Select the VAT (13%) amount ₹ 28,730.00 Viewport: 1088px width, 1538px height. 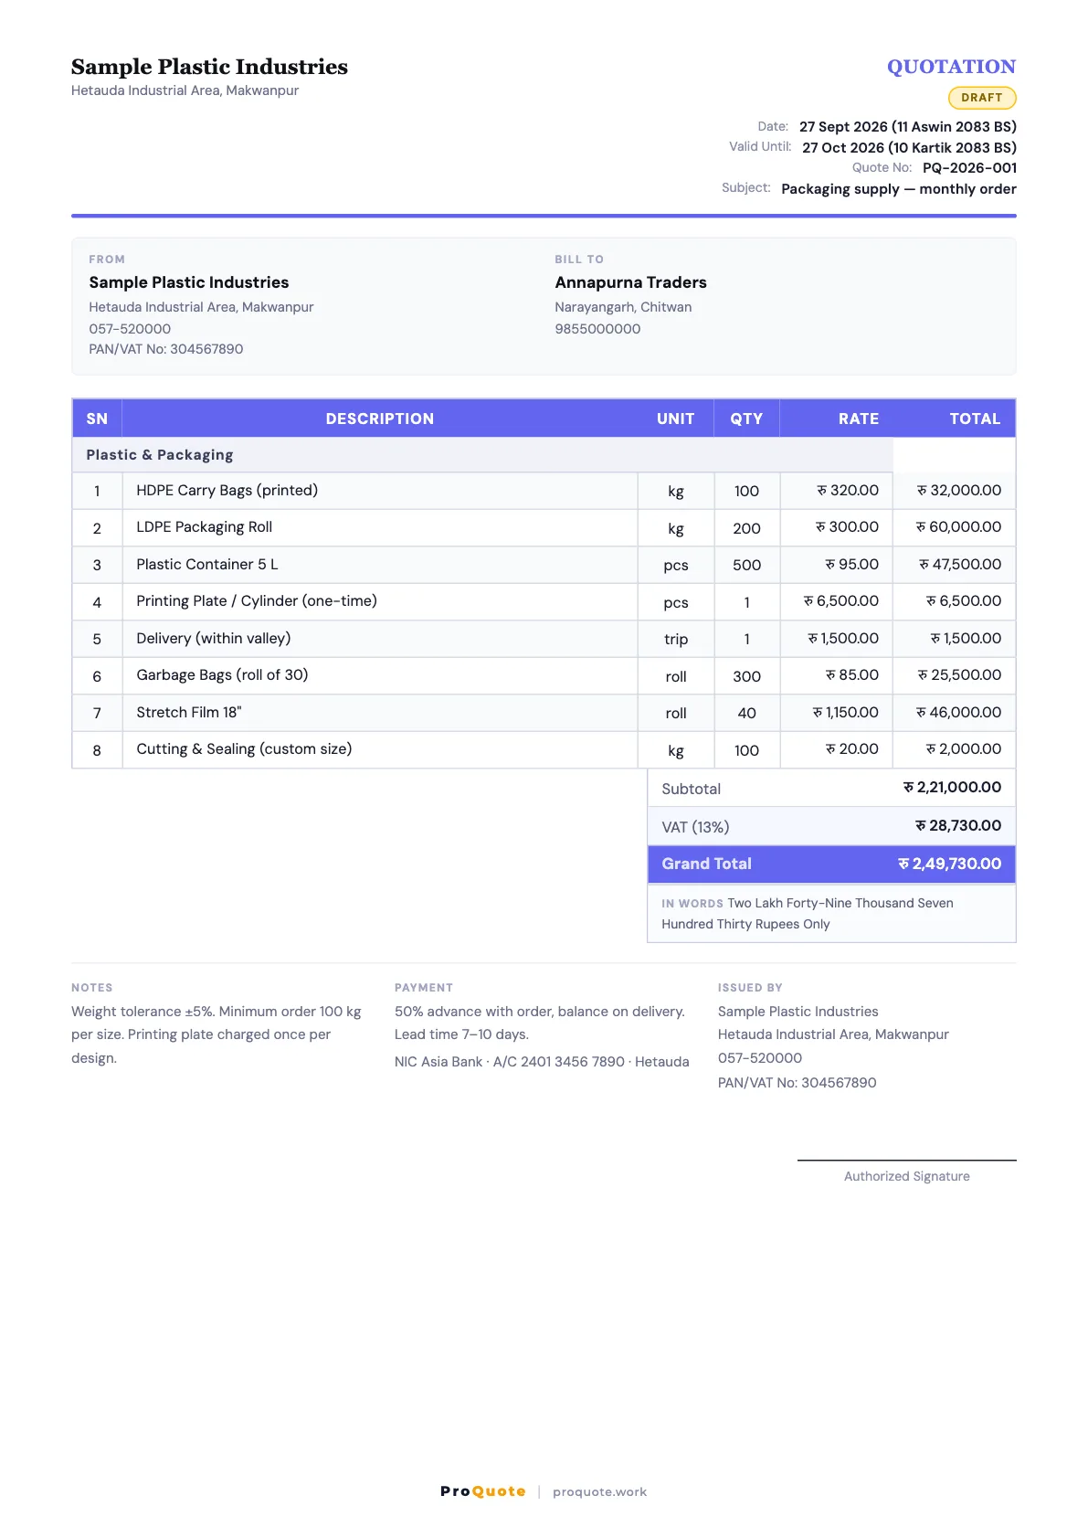958,826
